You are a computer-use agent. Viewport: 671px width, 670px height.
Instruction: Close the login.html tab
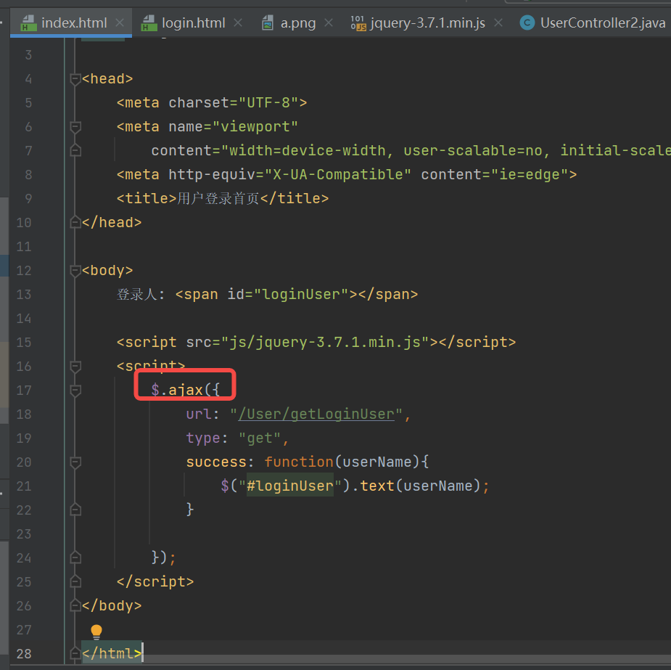tap(238, 23)
